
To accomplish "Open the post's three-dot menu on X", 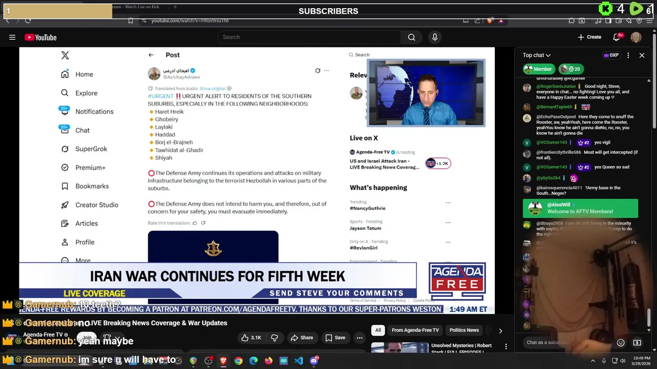I will pyautogui.click(x=326, y=71).
